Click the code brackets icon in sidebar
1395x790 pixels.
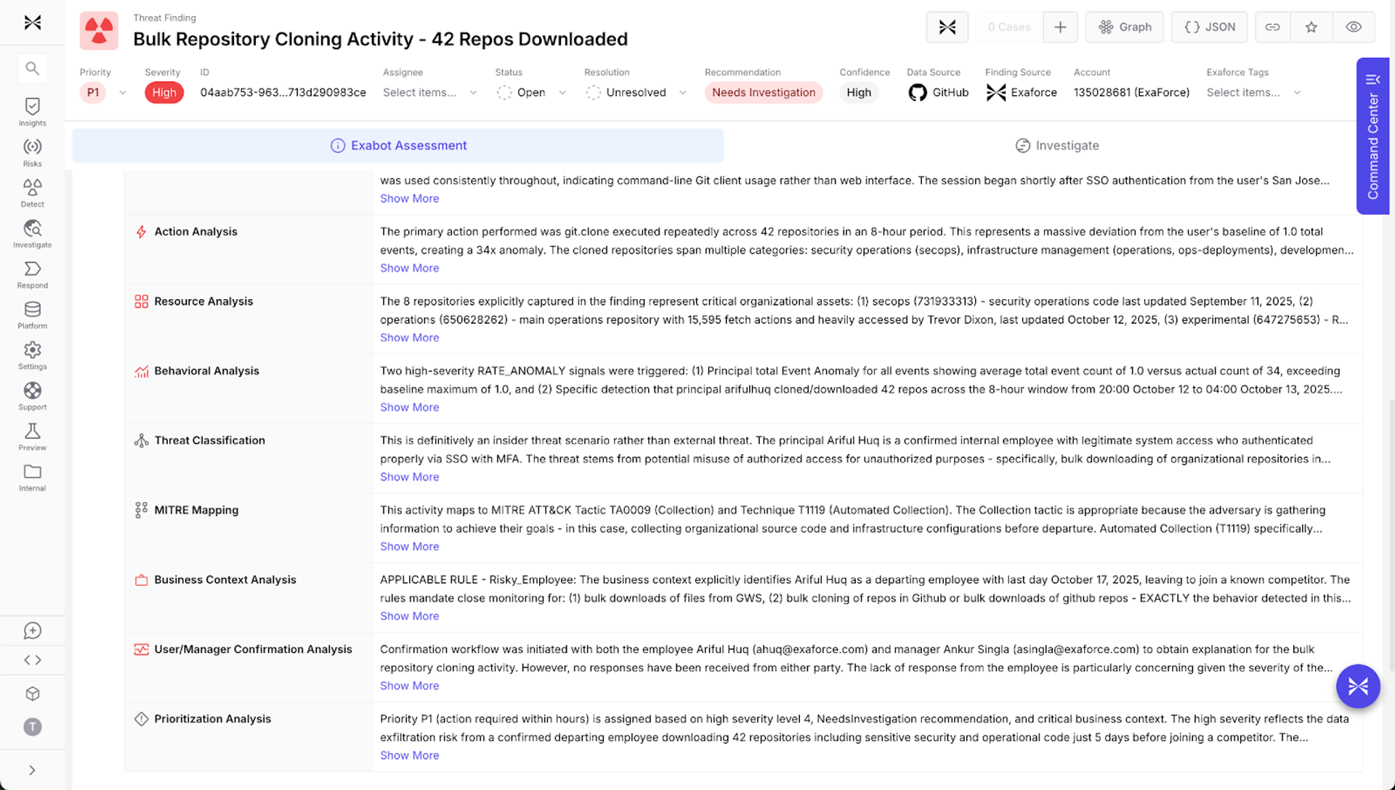[x=32, y=660]
